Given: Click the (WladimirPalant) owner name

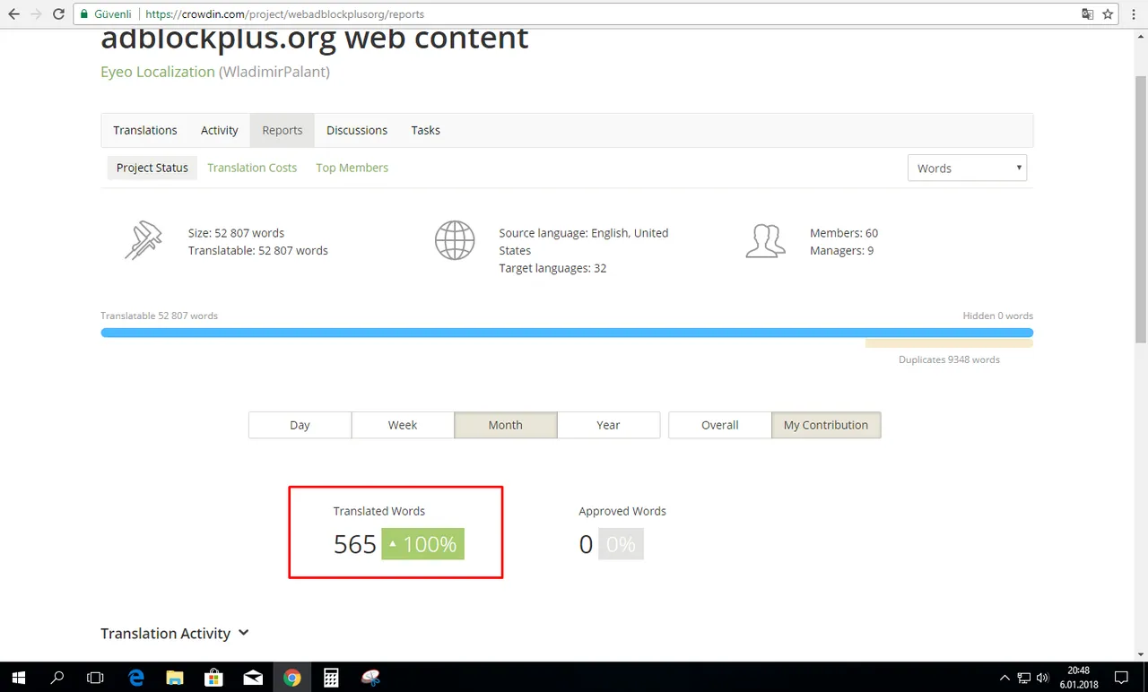Looking at the screenshot, I should pyautogui.click(x=274, y=72).
